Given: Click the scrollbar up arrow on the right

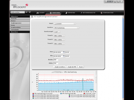Looking at the screenshot, I should pyautogui.click(x=123, y=16).
